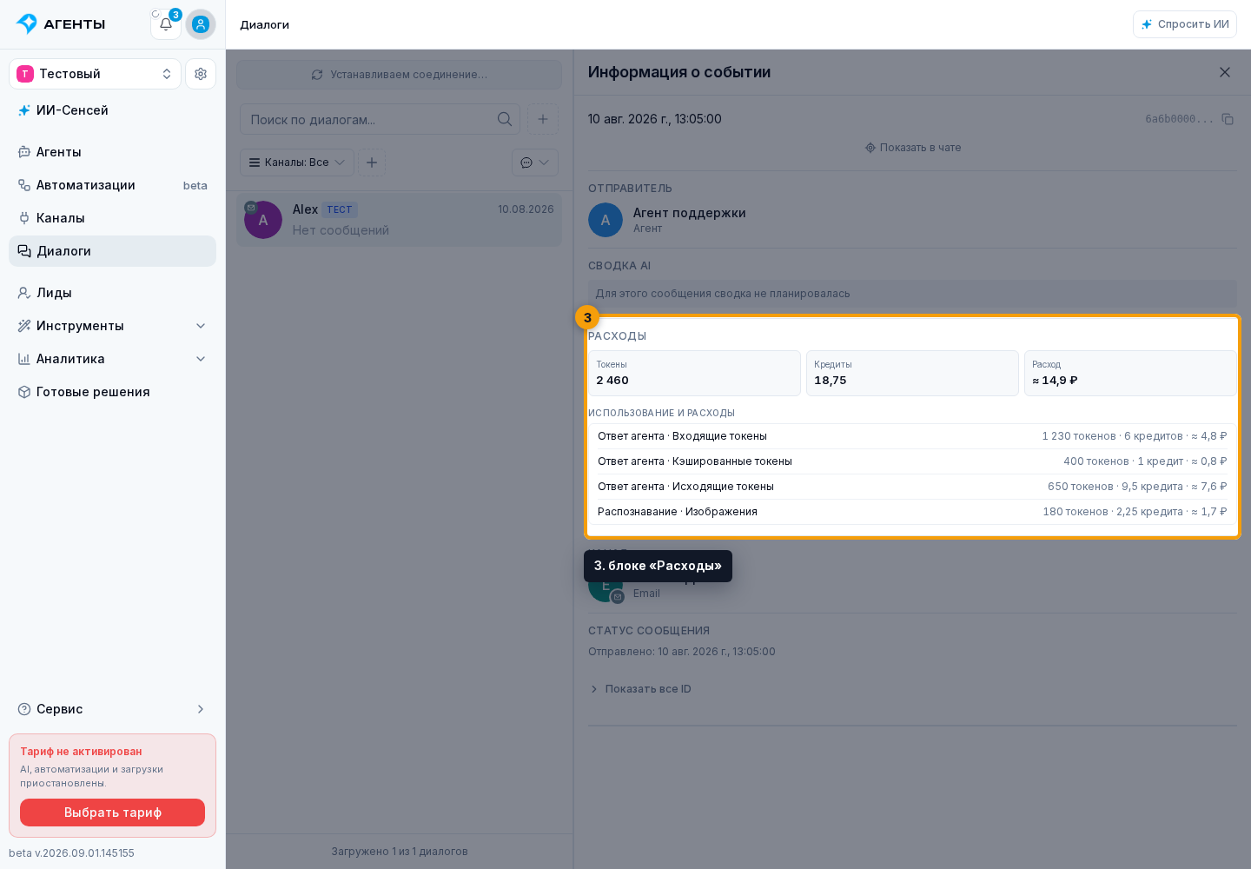Select the Распознавание · Изображения row
This screenshot has height=869, width=1251.
[912, 512]
